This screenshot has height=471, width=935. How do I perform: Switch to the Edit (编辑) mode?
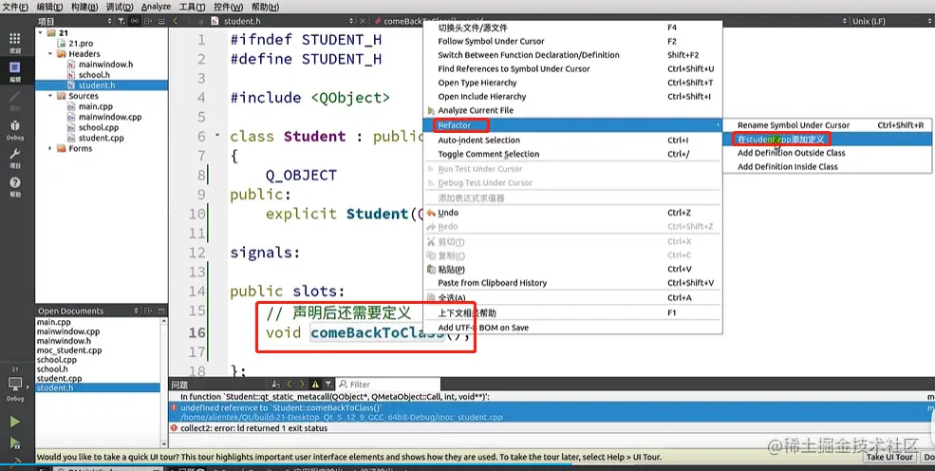15,71
